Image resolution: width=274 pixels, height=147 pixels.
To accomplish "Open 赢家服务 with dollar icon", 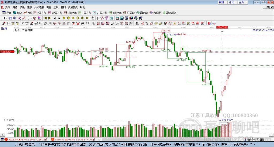I will (170, 13).
